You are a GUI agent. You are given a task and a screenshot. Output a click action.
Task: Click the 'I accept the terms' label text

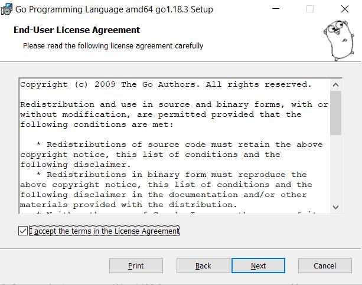[x=105, y=231]
